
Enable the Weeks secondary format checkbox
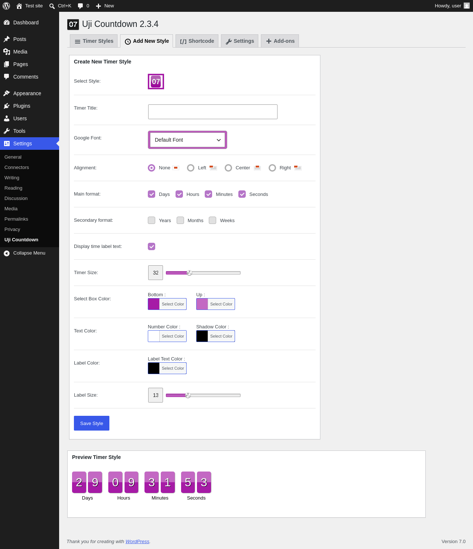(212, 220)
